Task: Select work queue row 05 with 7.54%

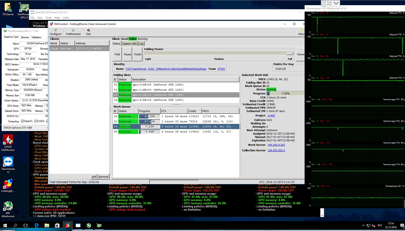Action: [x=176, y=132]
